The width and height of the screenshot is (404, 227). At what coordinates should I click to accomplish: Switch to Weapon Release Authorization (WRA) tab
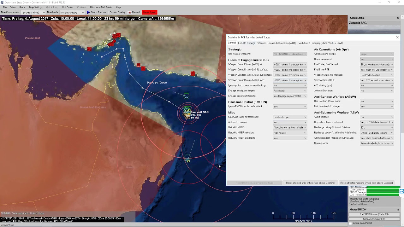coord(277,43)
